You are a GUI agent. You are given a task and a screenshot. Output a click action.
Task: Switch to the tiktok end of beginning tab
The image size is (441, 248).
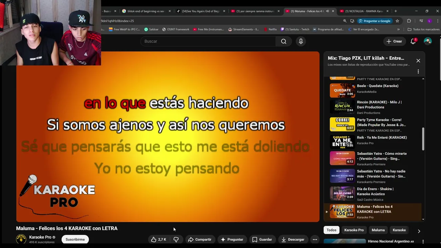145,11
